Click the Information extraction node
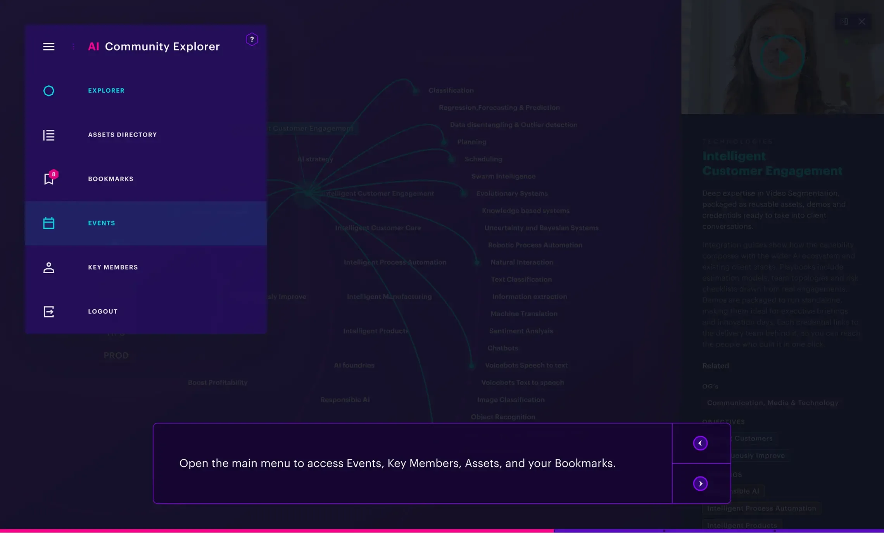884x533 pixels. [529, 297]
